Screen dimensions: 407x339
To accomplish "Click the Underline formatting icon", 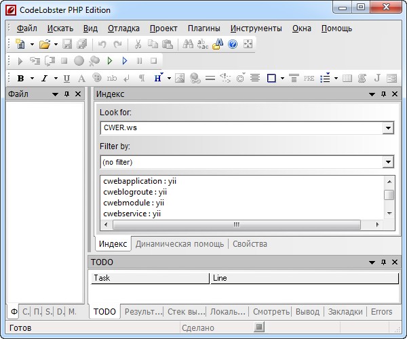I will coord(66,78).
